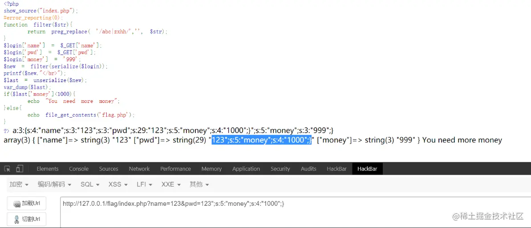
Task: Select the inactive HackBar tab
Action: click(x=336, y=169)
